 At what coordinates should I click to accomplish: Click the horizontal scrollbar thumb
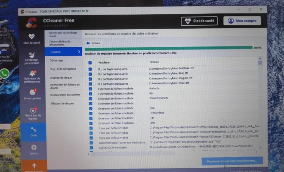[133, 154]
